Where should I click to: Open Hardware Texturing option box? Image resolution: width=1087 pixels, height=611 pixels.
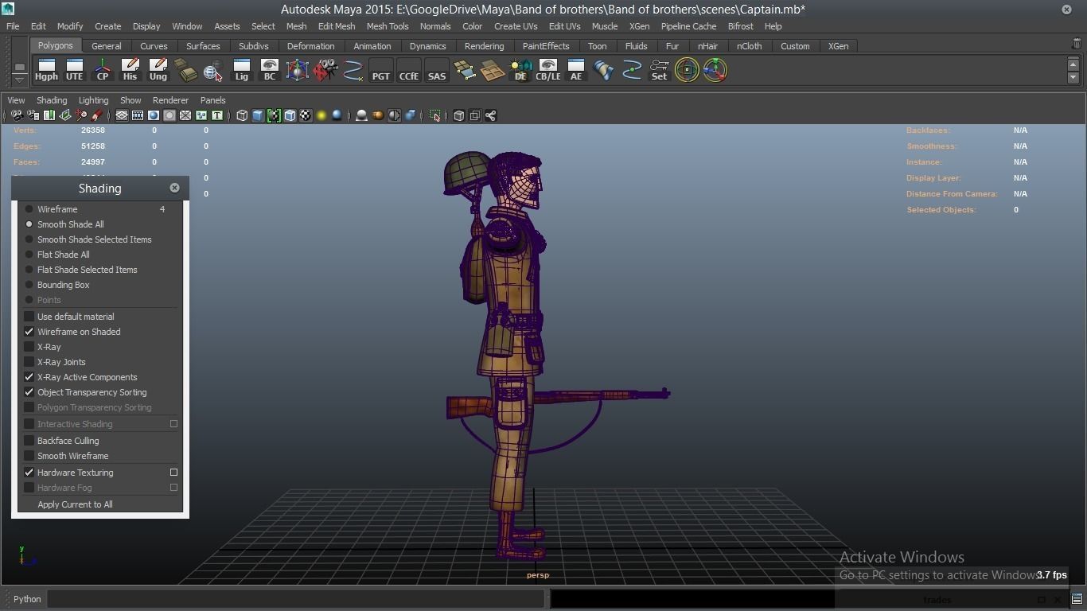[173, 473]
